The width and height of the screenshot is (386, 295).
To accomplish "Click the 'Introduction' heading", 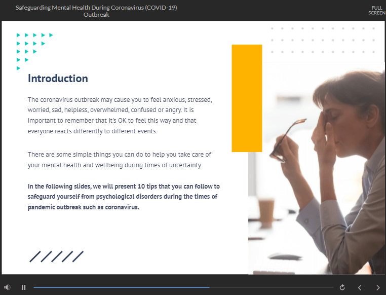I will (x=58, y=79).
